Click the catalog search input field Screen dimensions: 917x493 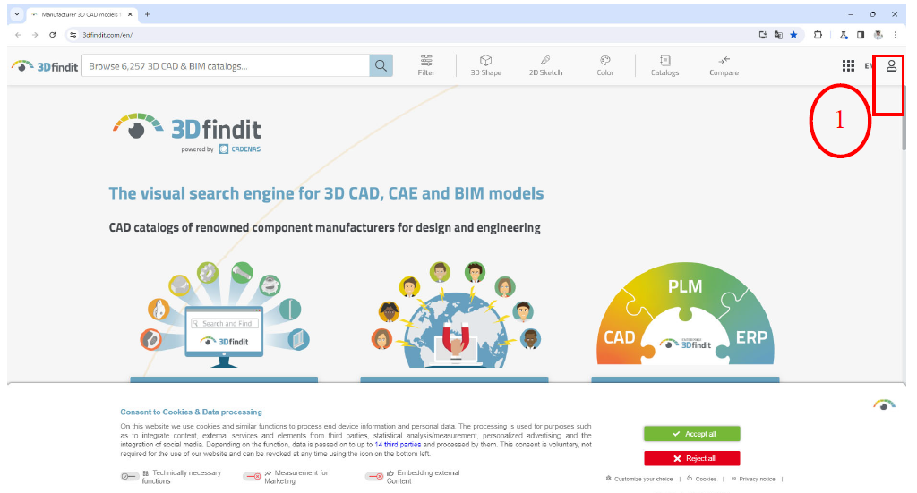click(x=226, y=66)
